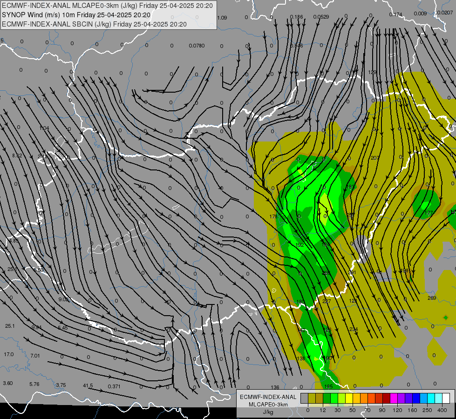Click the ECMWF-INDEX-ANAL legend label
Viewport: 456px width, 419px height.
click(x=268, y=397)
